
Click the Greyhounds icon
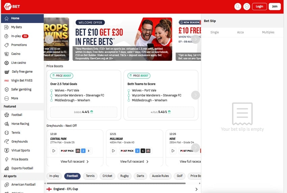coord(7,142)
